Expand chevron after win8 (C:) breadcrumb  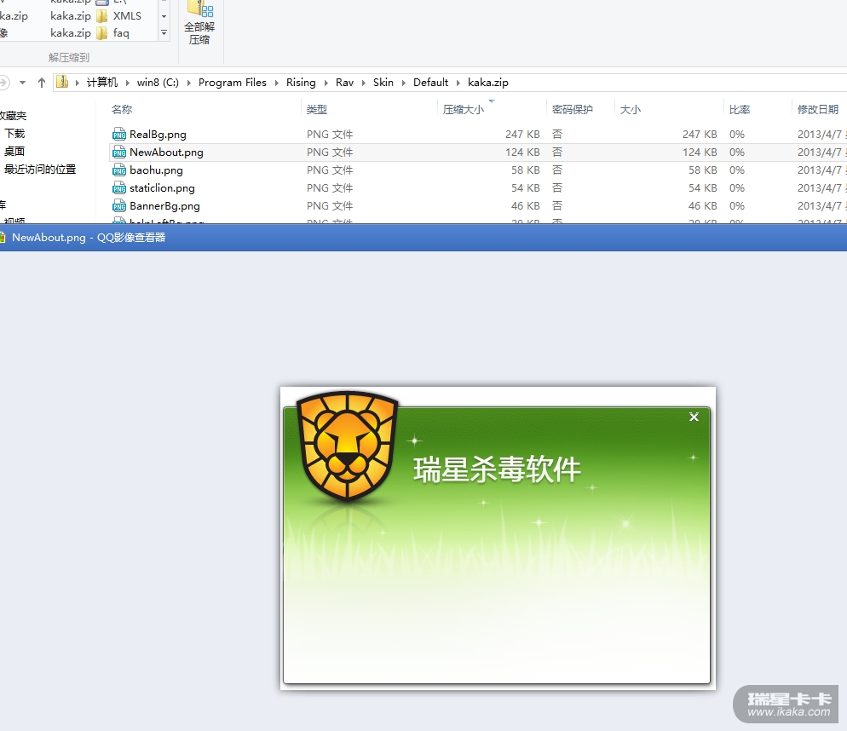point(188,83)
